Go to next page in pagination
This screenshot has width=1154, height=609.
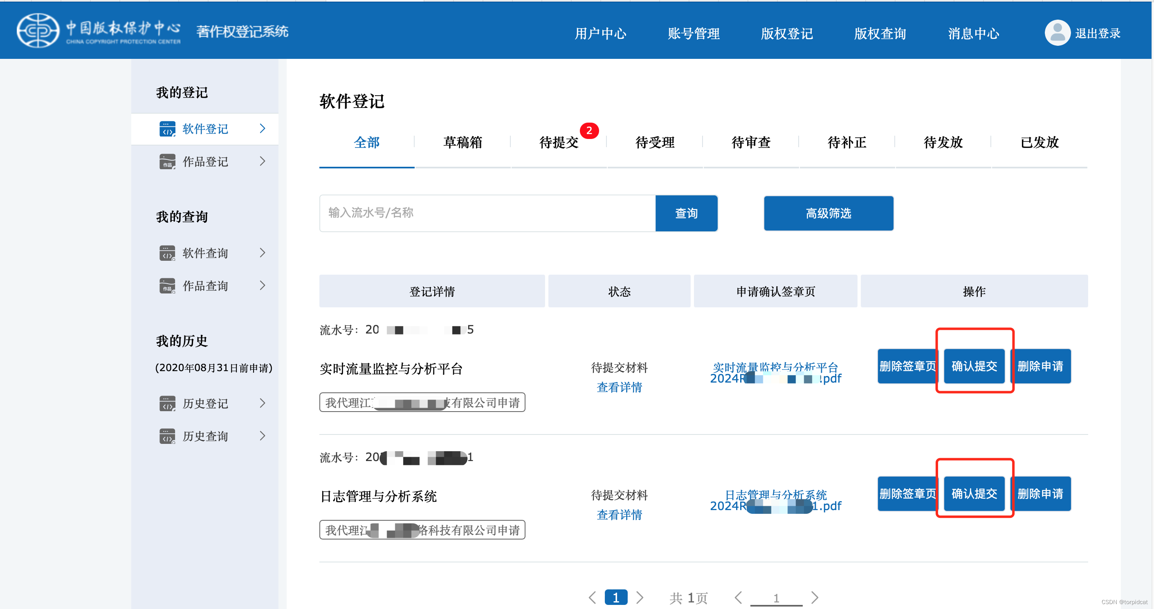click(640, 598)
